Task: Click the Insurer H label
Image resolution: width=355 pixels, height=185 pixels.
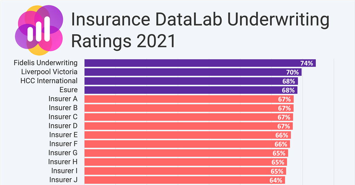Action: (63, 162)
